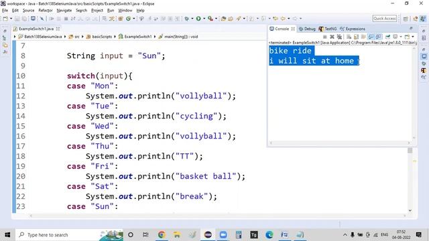Switch to the Expressions view tab

(353, 29)
